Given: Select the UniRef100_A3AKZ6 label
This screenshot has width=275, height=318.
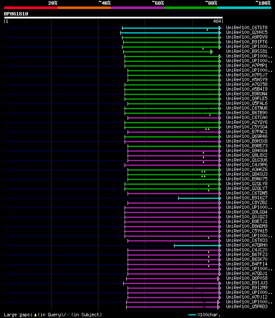Looking at the screenshot, I should tap(247, 170).
